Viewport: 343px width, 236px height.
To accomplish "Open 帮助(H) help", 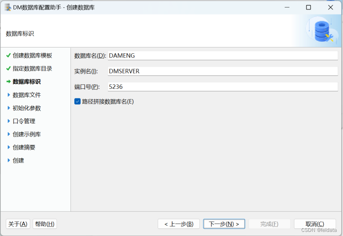I will pyautogui.click(x=45, y=224).
